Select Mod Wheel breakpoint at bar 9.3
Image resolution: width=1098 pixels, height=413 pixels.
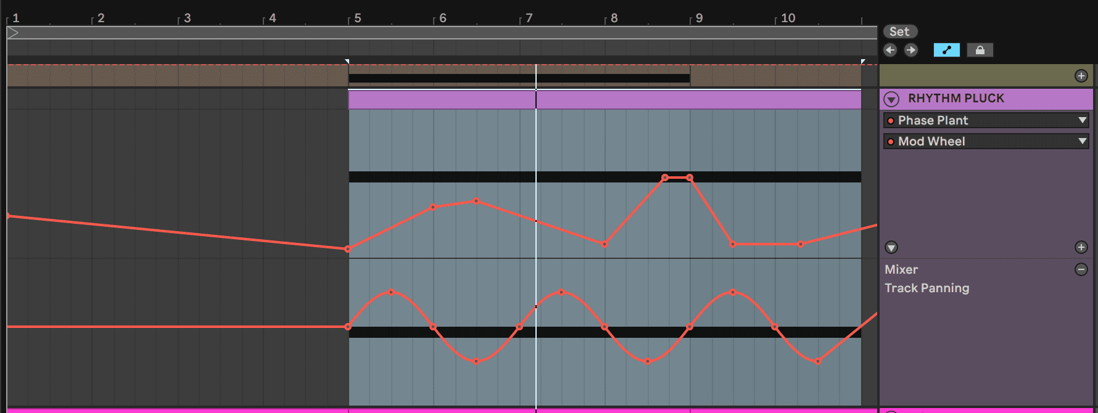point(733,244)
